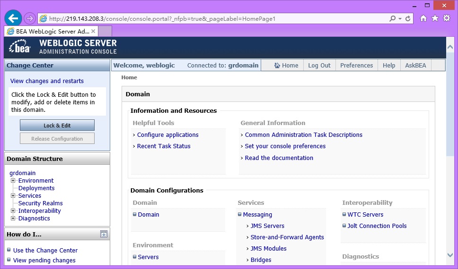The image size is (458, 269).
Task: Open Recent Task Status link
Action: (x=164, y=146)
